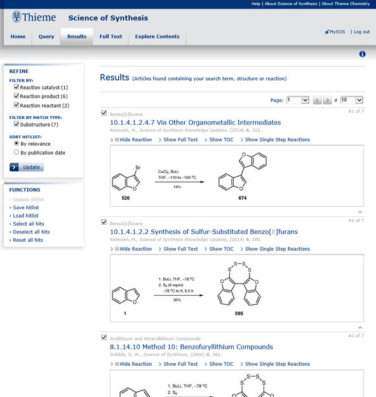Uncheck result #2 of 7 checkbox

click(104, 222)
